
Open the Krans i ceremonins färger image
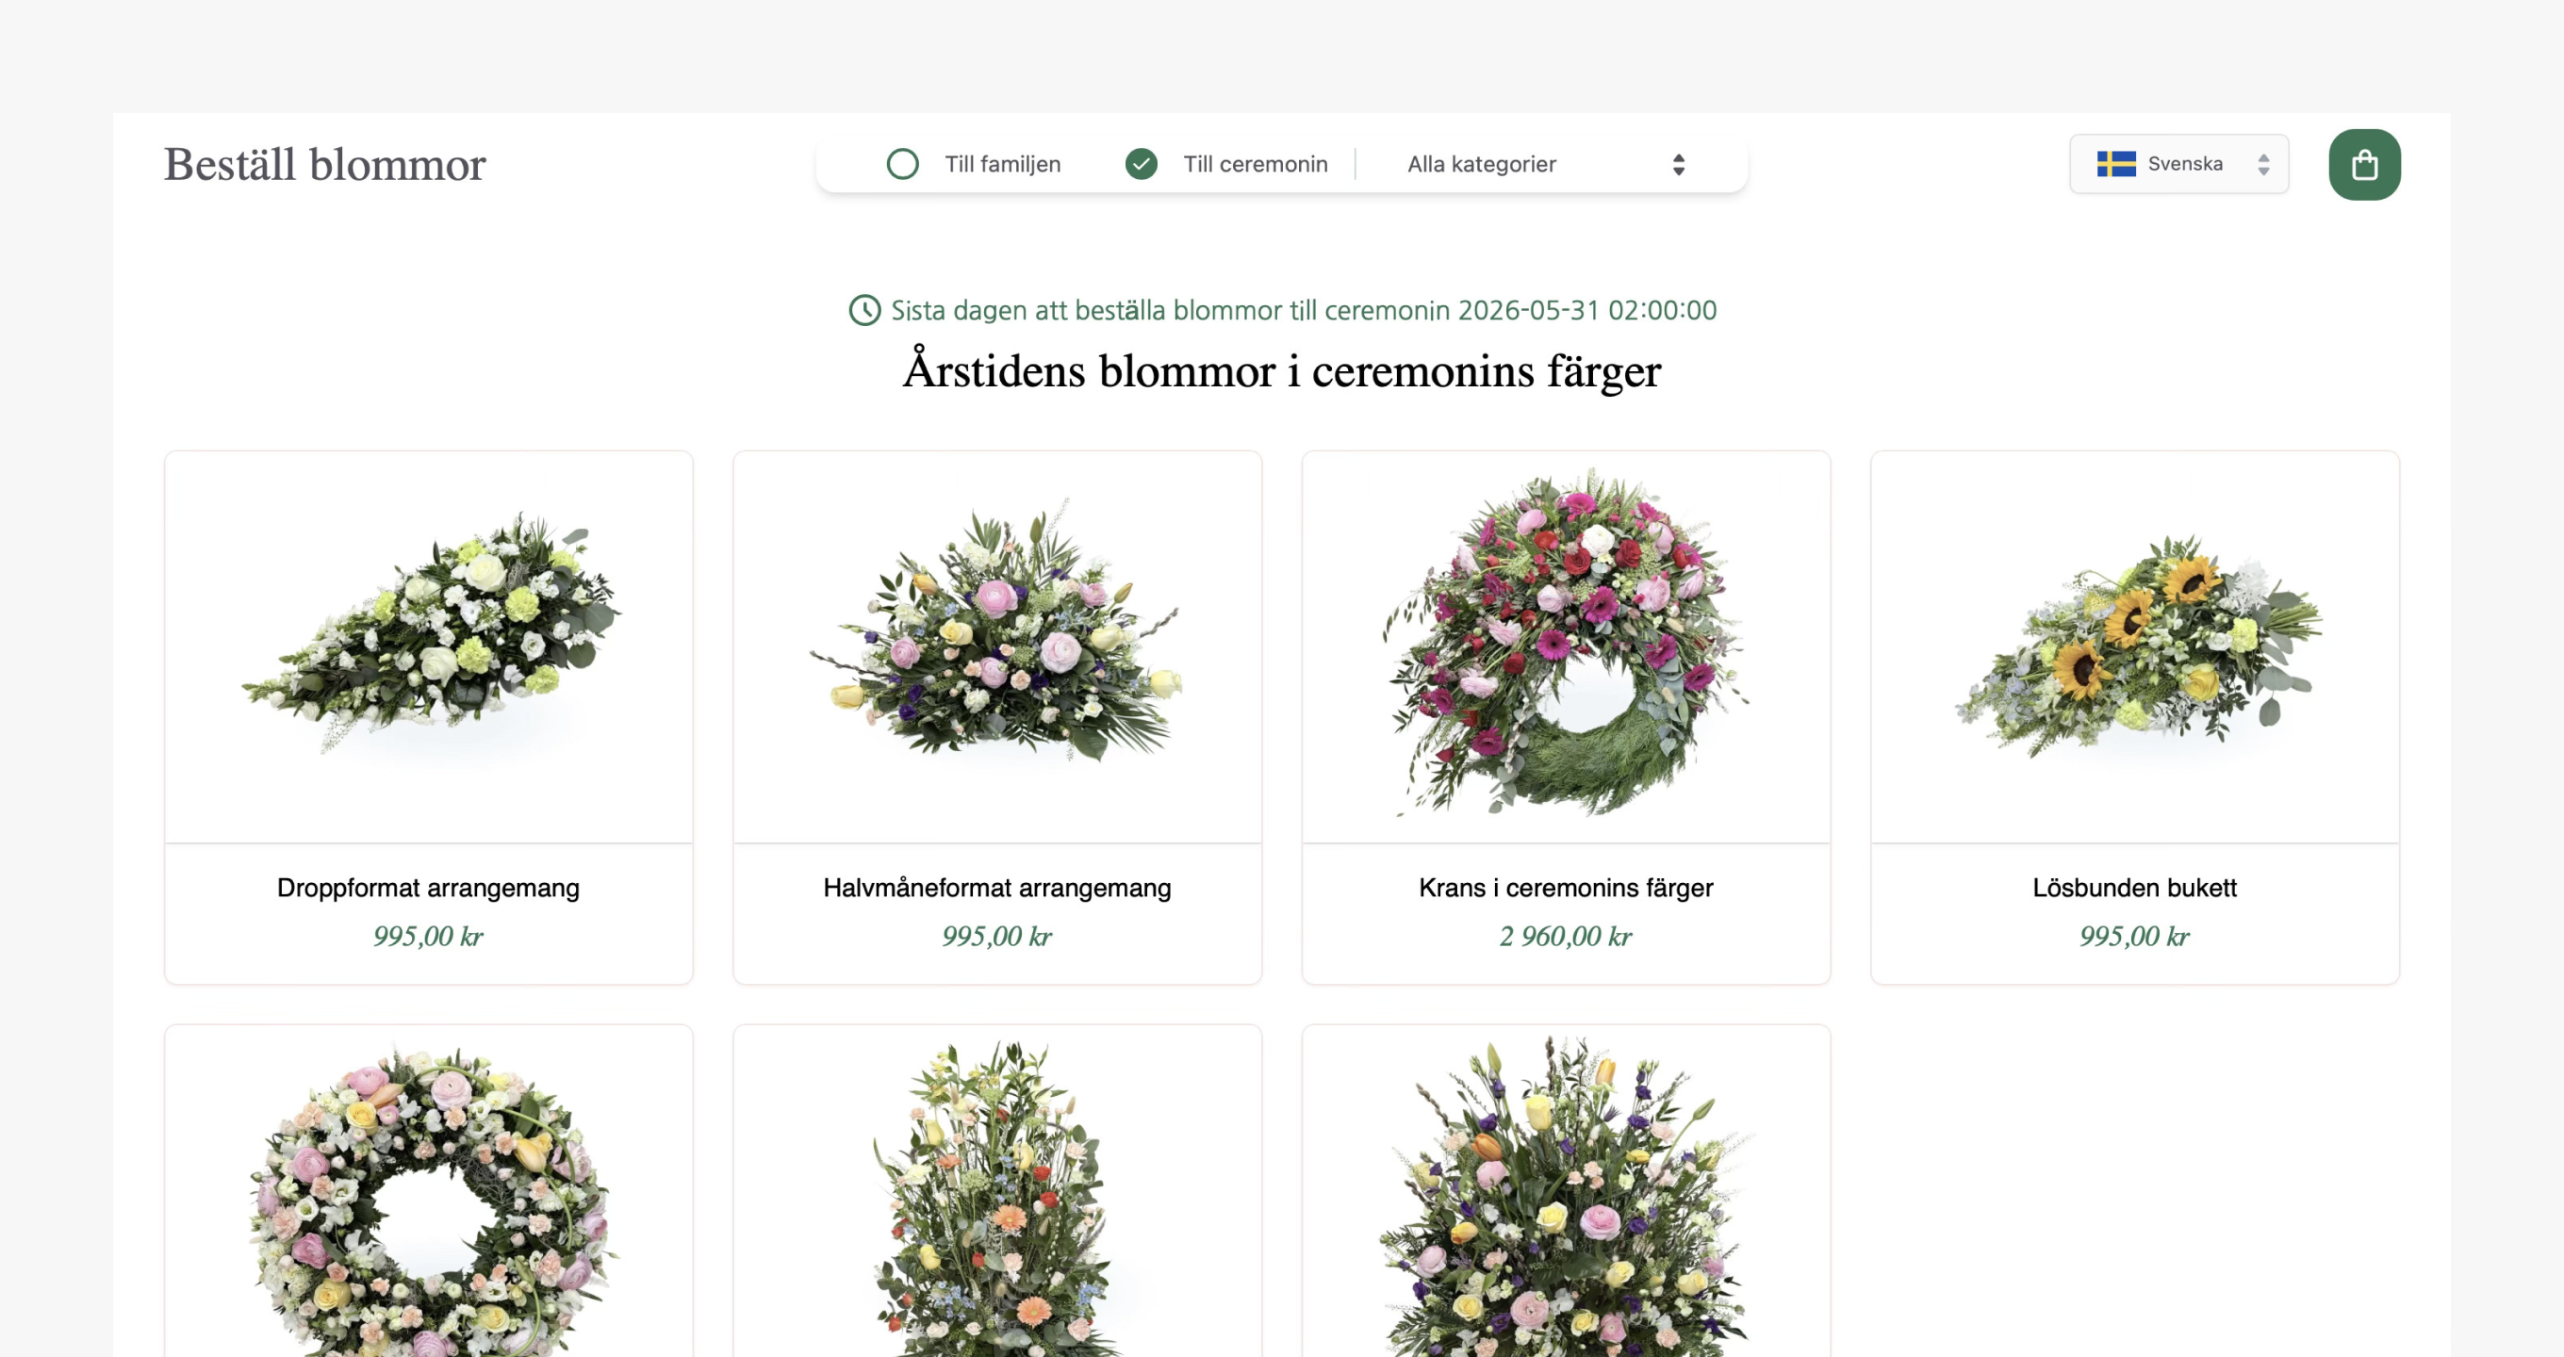[1566, 646]
